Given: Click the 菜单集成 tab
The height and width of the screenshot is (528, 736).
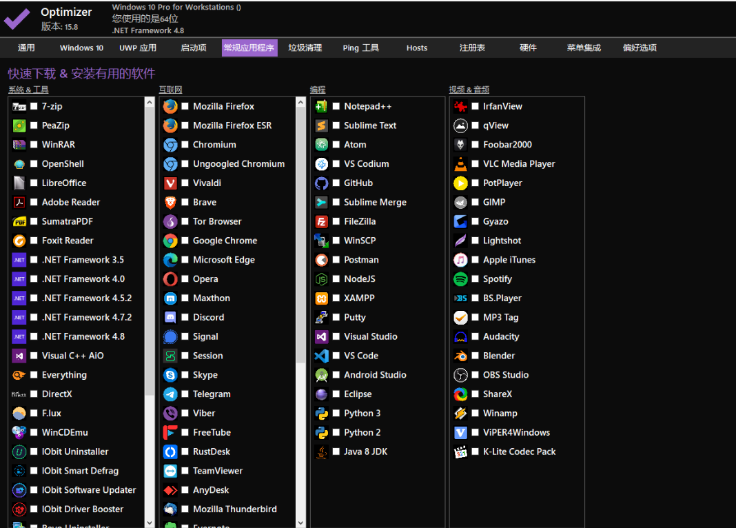Looking at the screenshot, I should tap(584, 48).
